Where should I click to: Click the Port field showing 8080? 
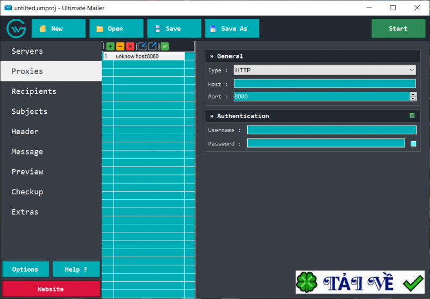(321, 97)
